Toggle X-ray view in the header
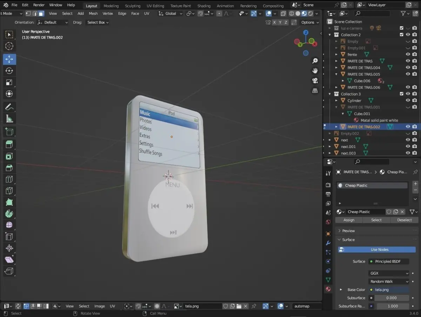The height and width of the screenshot is (317, 421). (x=283, y=13)
